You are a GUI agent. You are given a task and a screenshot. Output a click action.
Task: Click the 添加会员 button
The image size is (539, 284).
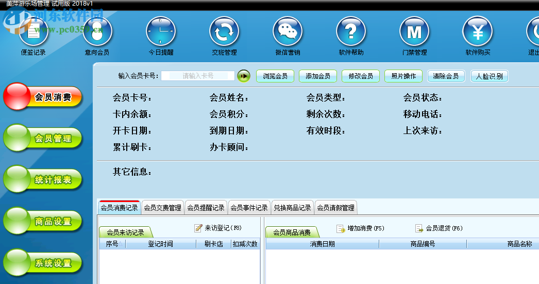point(318,76)
